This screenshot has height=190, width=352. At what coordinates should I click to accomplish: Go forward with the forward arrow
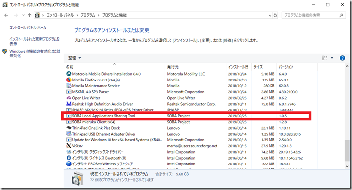point(16,15)
